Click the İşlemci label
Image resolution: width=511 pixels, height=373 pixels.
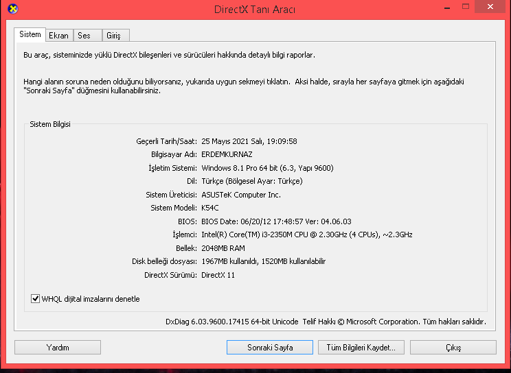[x=185, y=234]
